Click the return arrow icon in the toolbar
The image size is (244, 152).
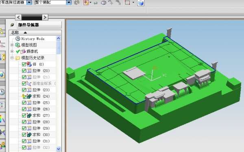coord(96,3)
